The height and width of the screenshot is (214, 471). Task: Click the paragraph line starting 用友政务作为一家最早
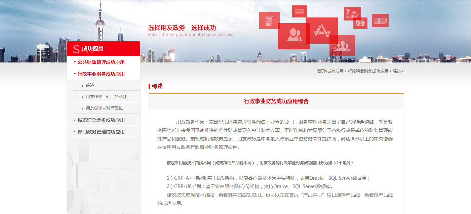click(284, 122)
